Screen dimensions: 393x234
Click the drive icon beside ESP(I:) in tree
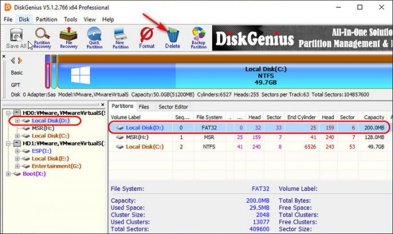[26, 151]
